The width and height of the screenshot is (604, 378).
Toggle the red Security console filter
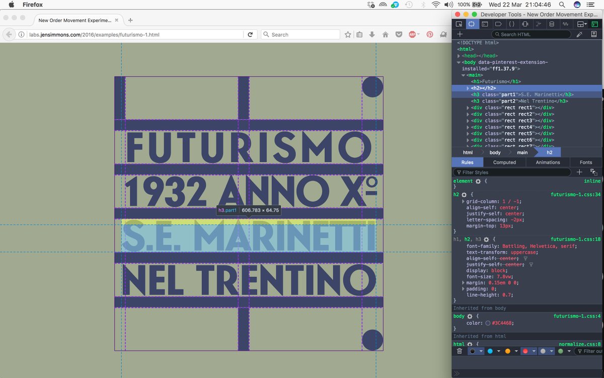click(525, 351)
